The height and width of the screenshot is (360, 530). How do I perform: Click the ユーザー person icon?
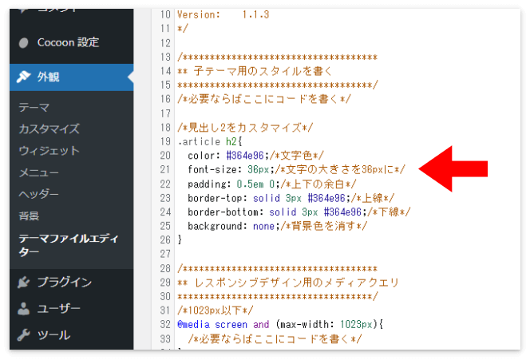[x=23, y=309]
